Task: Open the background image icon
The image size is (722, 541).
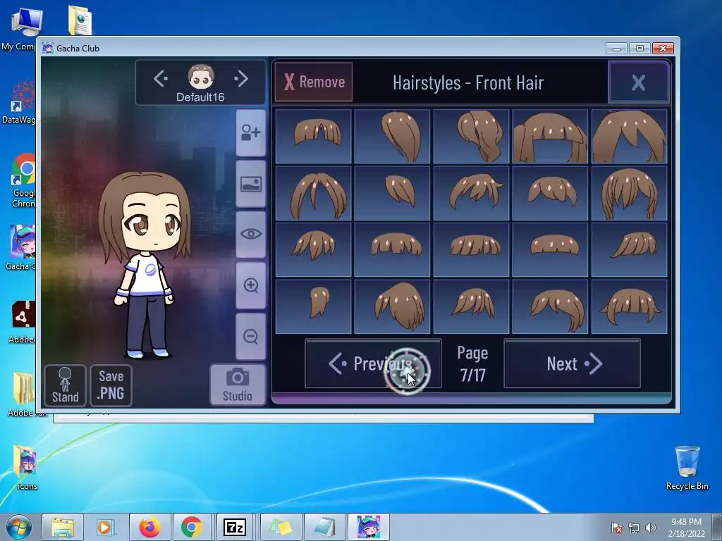Action: click(x=250, y=184)
